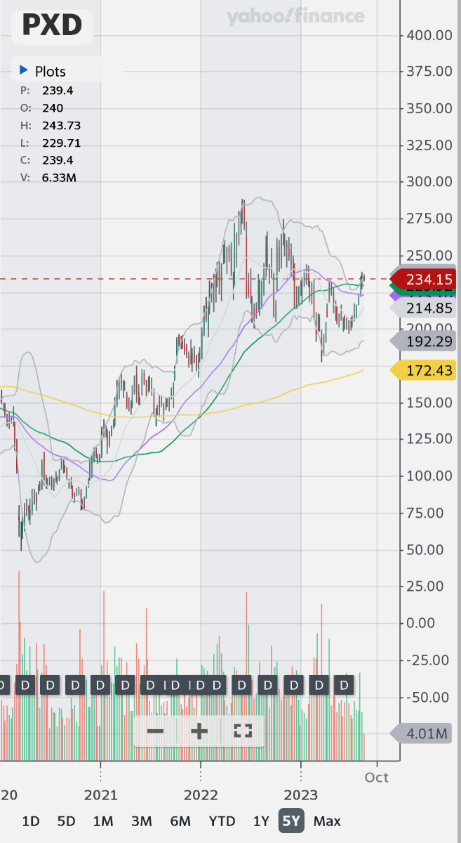Click the red 234.15 current price tag
The image size is (461, 843).
(x=426, y=279)
